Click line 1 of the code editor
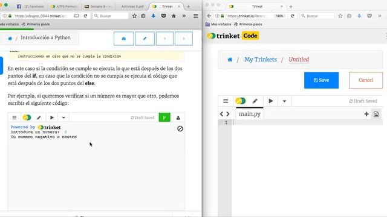 coord(308,122)
